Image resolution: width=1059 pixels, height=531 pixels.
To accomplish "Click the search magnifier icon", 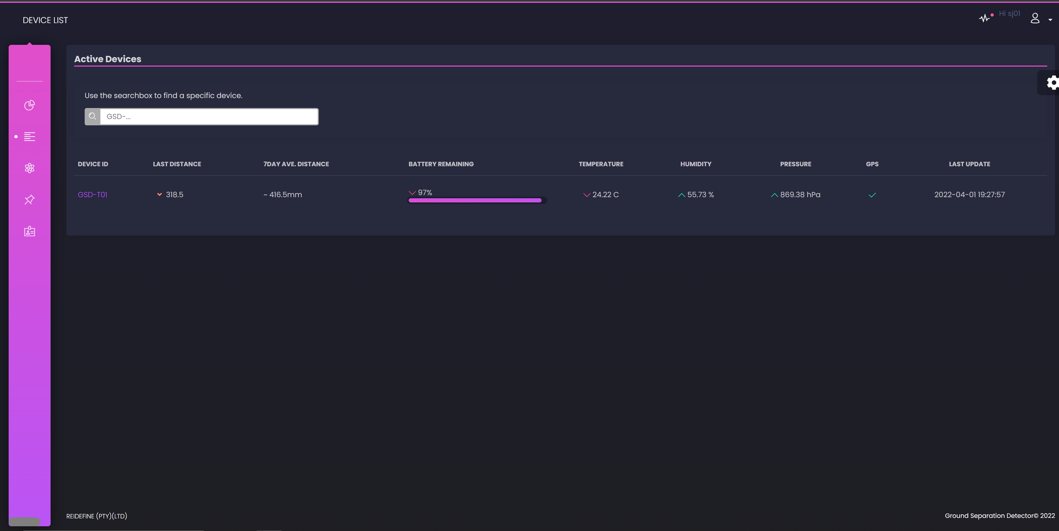I will coord(93,116).
